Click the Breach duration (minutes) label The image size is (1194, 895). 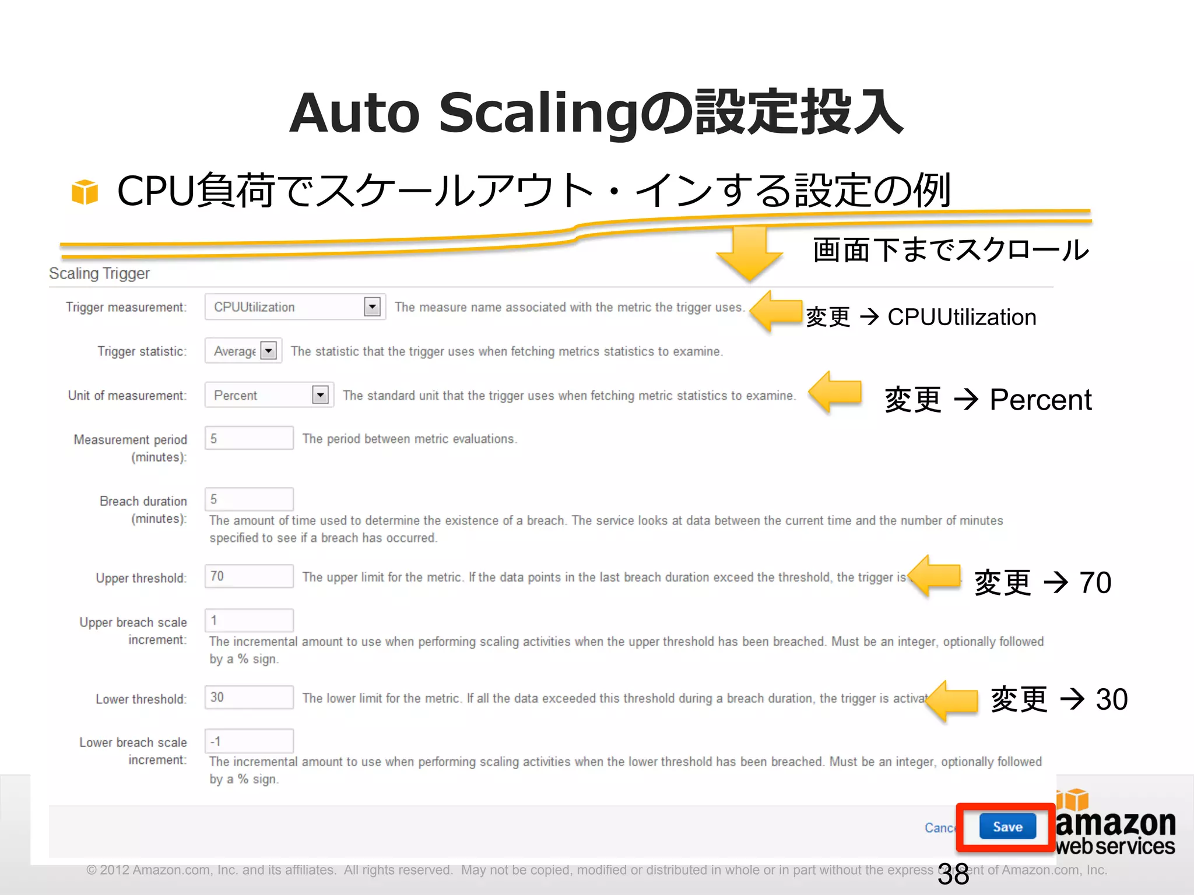[x=143, y=510]
